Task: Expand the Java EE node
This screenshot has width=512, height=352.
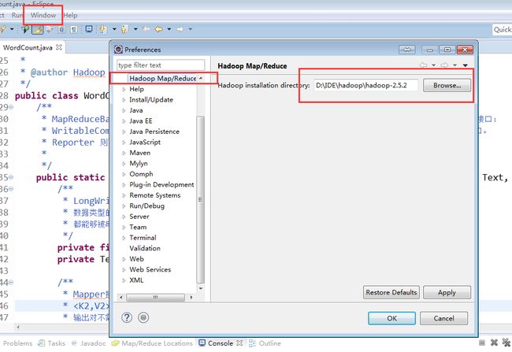Action: click(x=124, y=121)
